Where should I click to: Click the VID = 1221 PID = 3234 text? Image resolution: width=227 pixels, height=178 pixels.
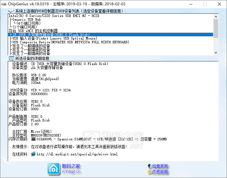pos(51,90)
